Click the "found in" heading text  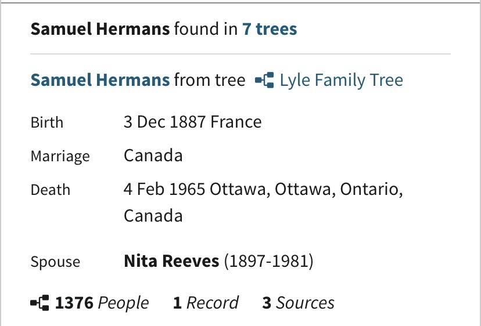[206, 28]
